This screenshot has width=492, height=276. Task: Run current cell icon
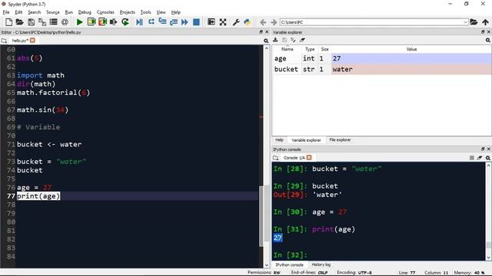click(x=91, y=22)
